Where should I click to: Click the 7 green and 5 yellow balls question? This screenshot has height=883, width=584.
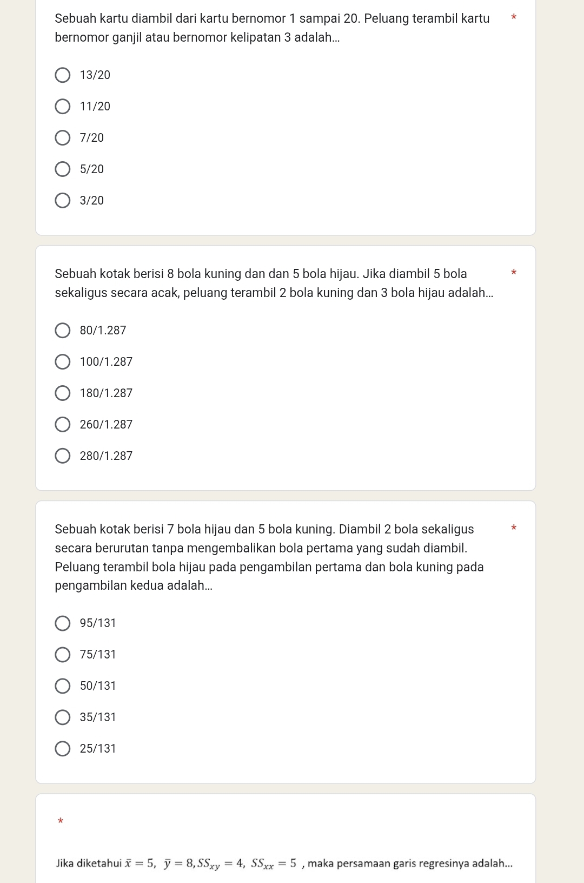(x=269, y=557)
